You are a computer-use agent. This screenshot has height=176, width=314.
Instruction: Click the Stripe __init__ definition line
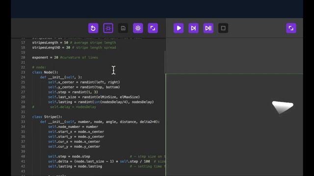100,122
